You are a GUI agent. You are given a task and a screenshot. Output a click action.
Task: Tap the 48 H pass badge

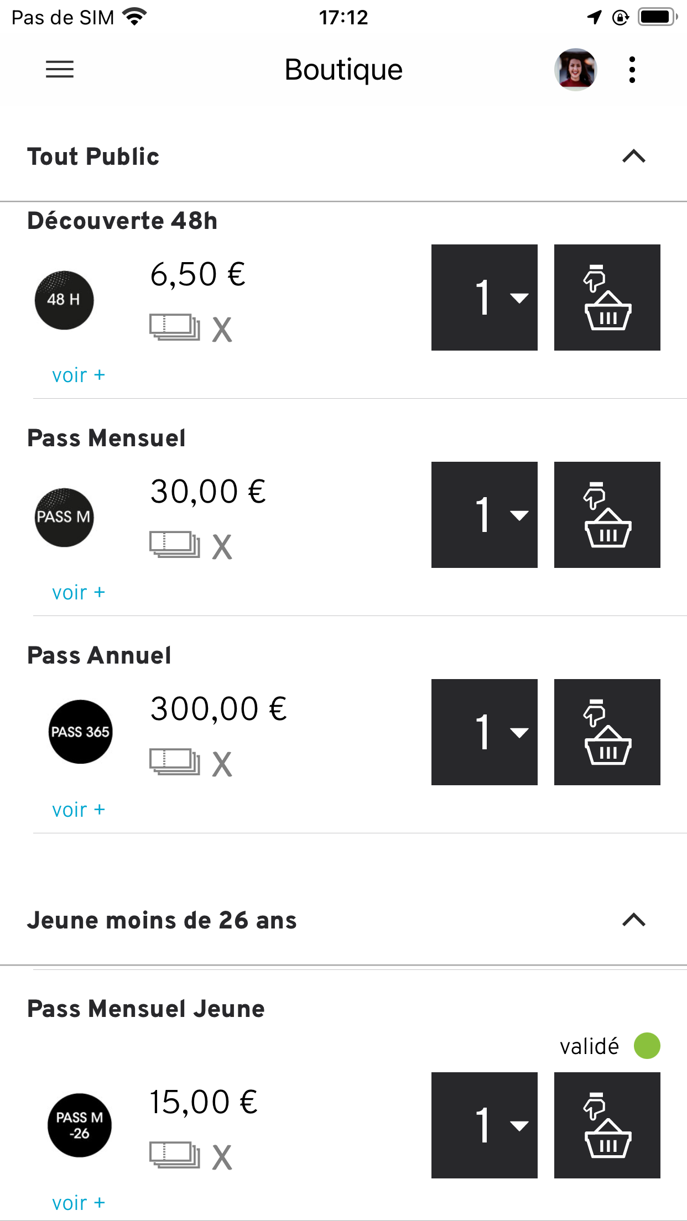[64, 300]
